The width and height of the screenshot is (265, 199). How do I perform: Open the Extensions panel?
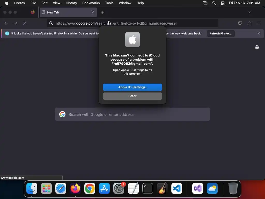click(249, 23)
